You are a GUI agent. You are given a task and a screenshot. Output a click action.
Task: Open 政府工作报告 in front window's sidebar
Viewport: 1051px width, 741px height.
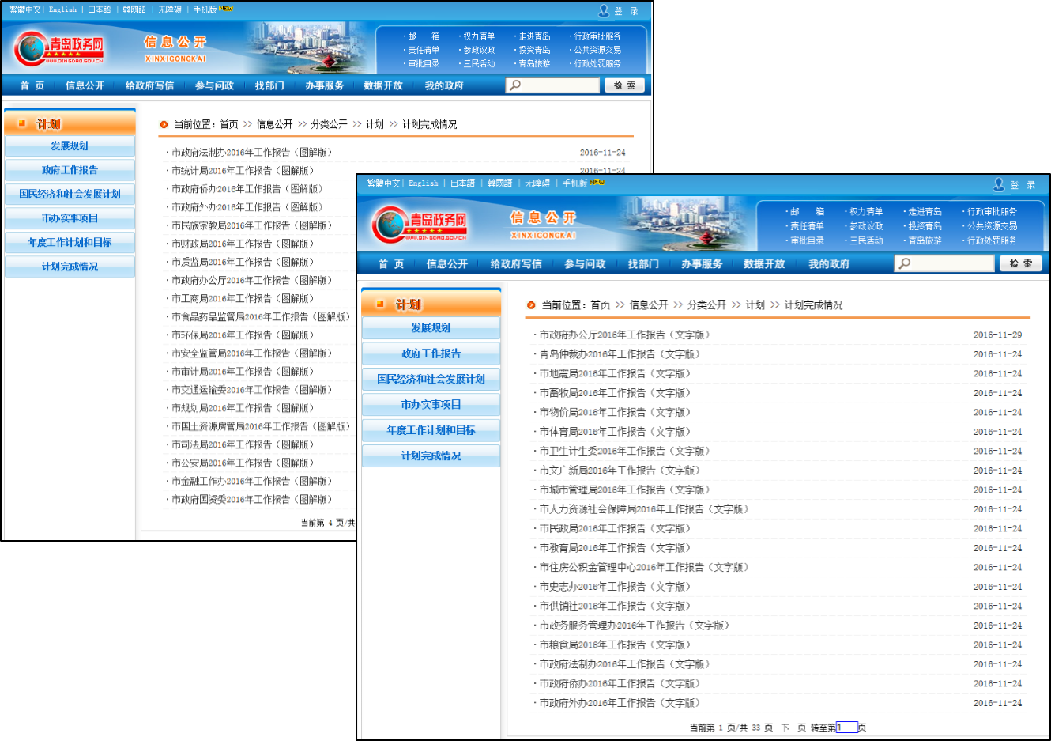431,353
